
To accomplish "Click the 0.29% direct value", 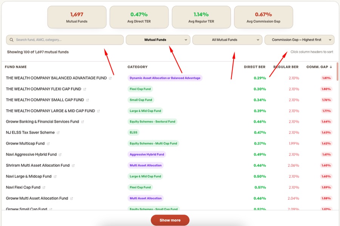I will coord(260,78).
